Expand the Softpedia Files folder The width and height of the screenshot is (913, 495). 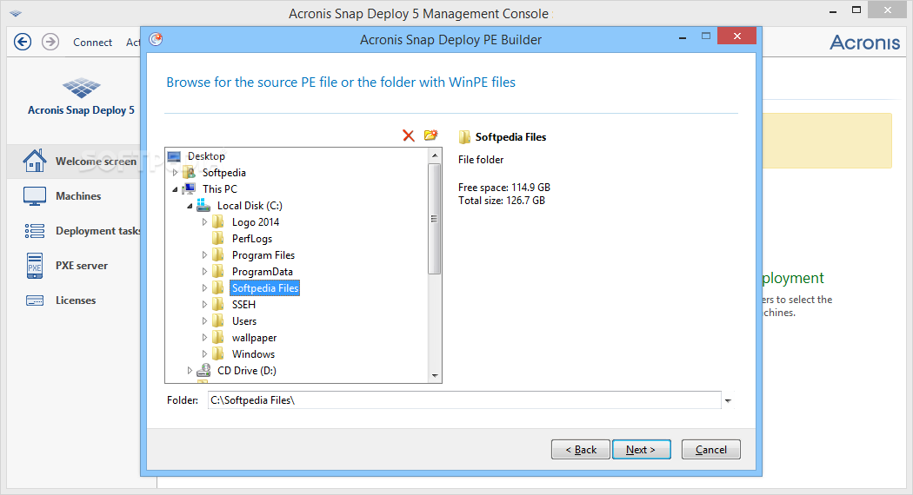(204, 288)
